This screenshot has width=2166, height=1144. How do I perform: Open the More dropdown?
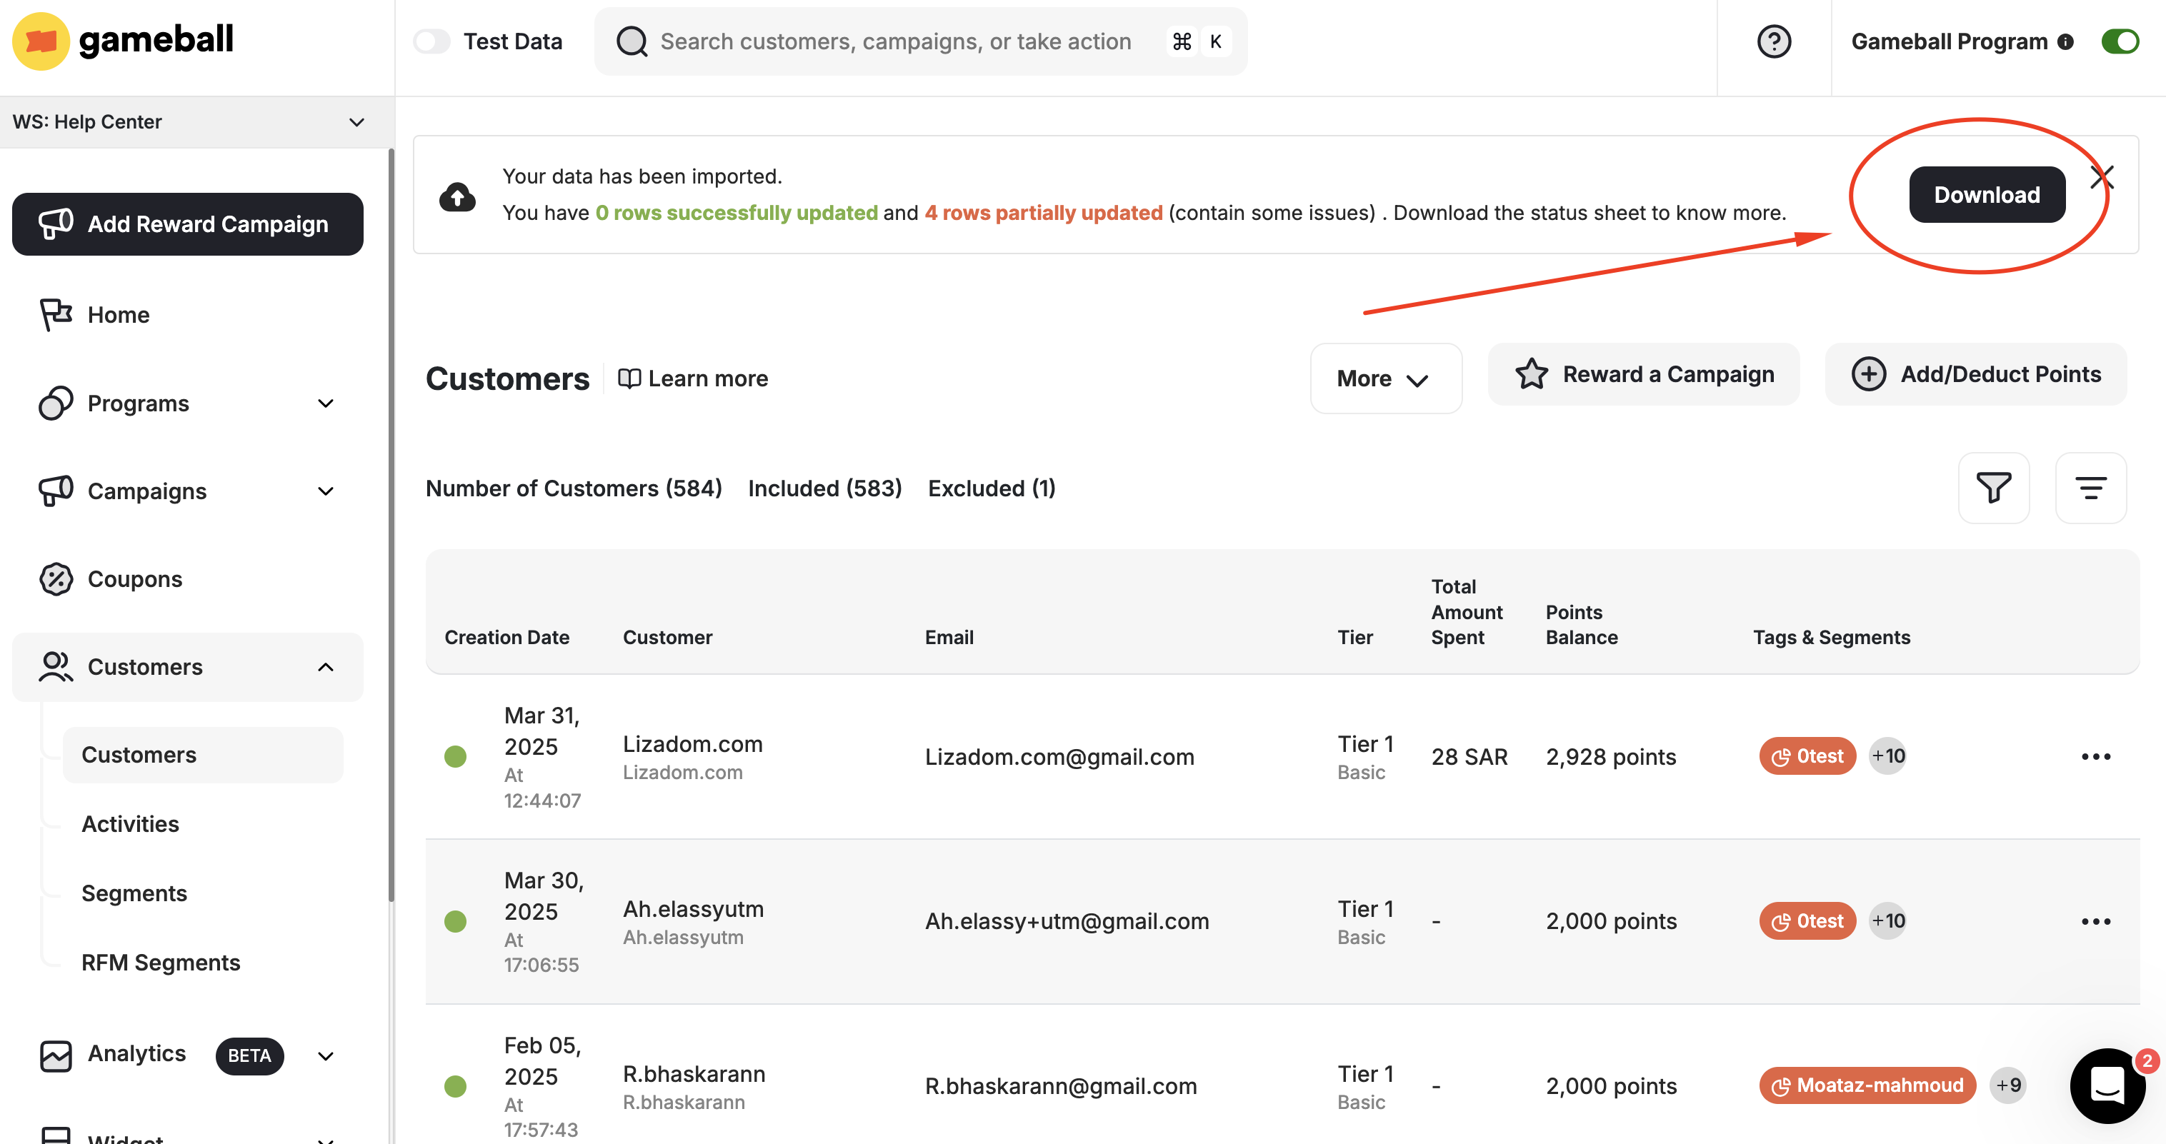pyautogui.click(x=1385, y=378)
